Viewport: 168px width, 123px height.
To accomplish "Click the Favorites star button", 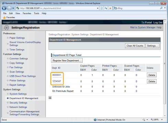I will click(x=9, y=17).
